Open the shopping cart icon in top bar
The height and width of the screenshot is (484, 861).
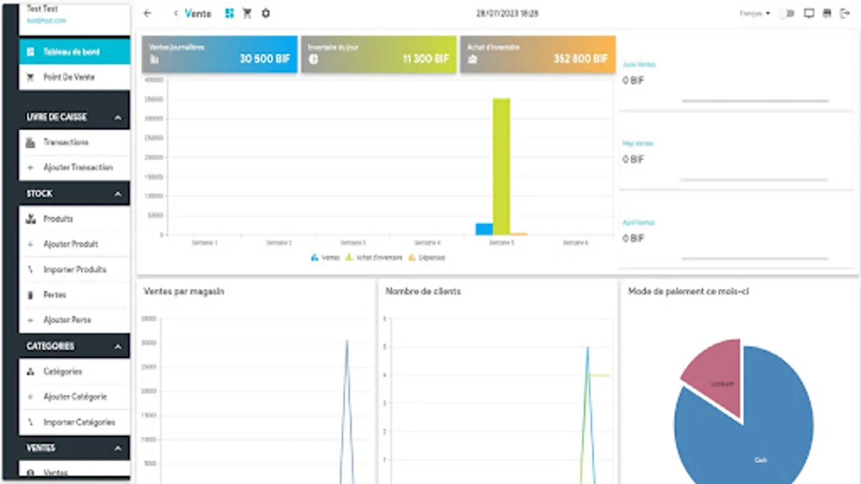(x=248, y=13)
